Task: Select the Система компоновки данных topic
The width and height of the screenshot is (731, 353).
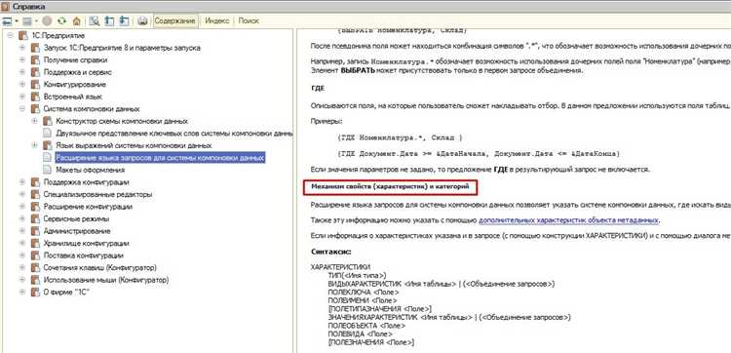Action: click(92, 108)
